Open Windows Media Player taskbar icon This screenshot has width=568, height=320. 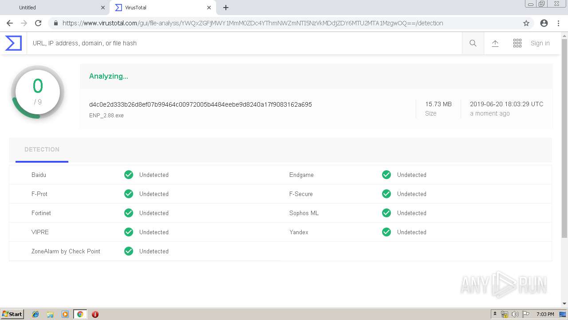click(x=65, y=314)
